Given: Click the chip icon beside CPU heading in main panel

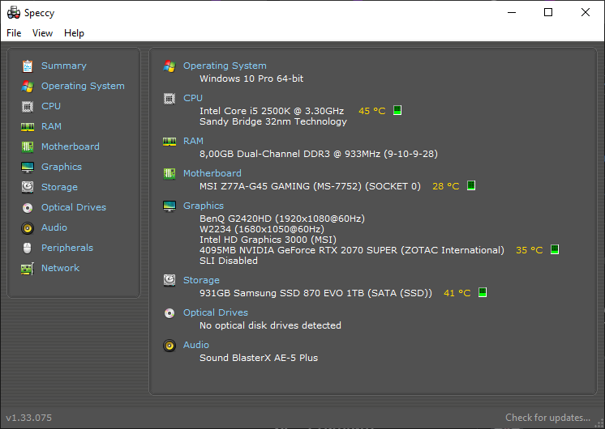Looking at the screenshot, I should (x=169, y=99).
